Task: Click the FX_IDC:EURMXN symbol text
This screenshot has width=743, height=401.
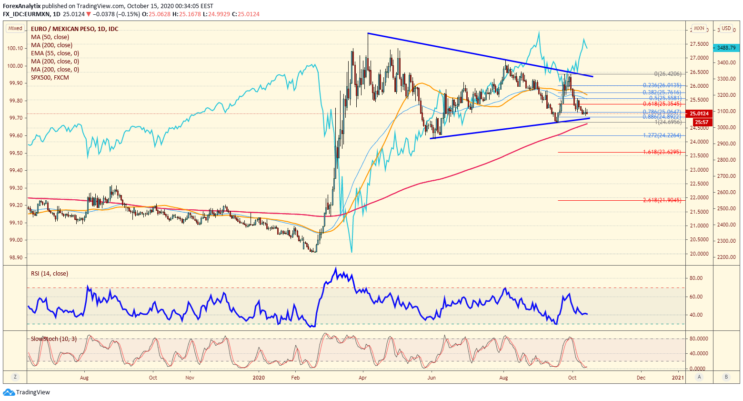Action: click(x=26, y=14)
